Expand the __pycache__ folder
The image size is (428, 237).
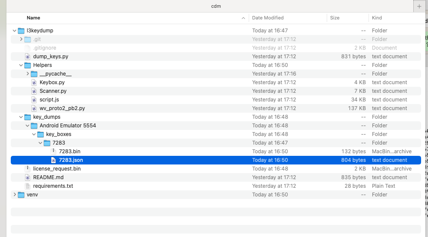pos(28,74)
